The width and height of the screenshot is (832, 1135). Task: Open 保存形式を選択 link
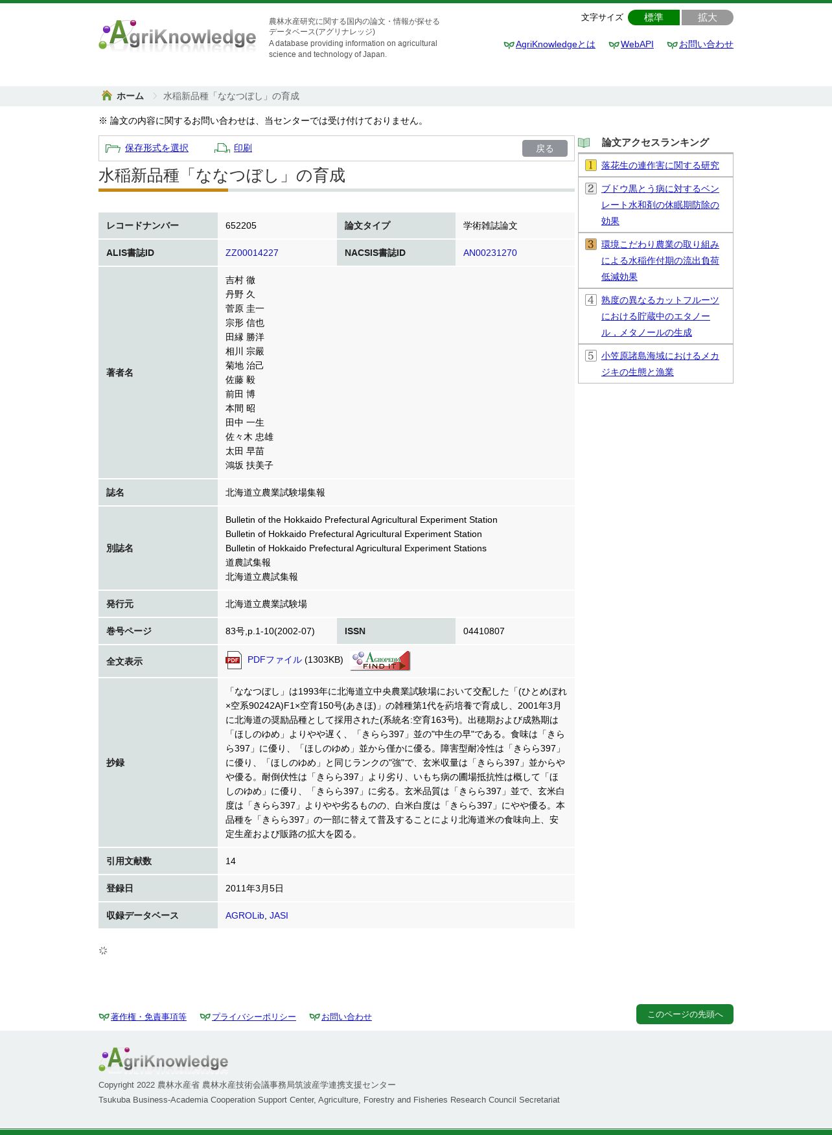(157, 148)
